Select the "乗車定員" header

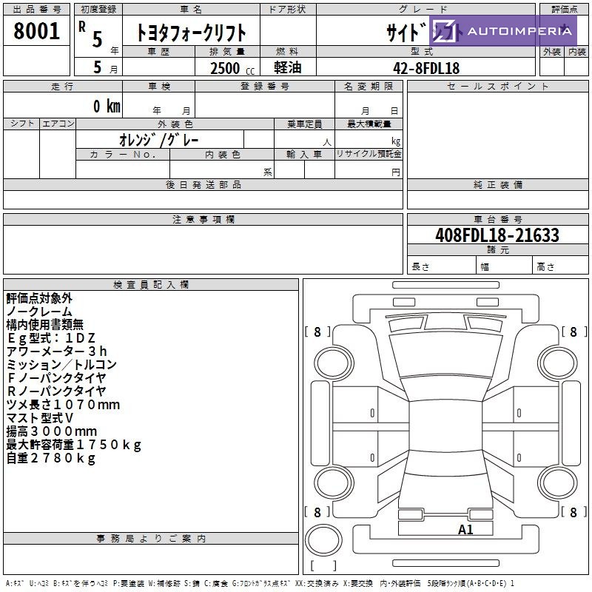coord(304,124)
